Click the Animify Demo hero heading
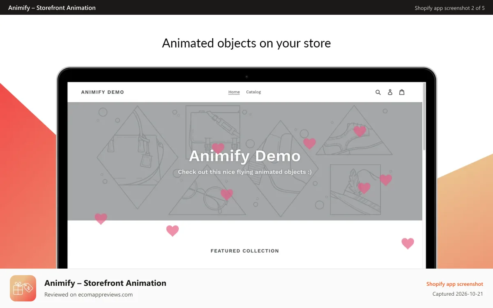This screenshot has height=308, width=493. (x=245, y=156)
